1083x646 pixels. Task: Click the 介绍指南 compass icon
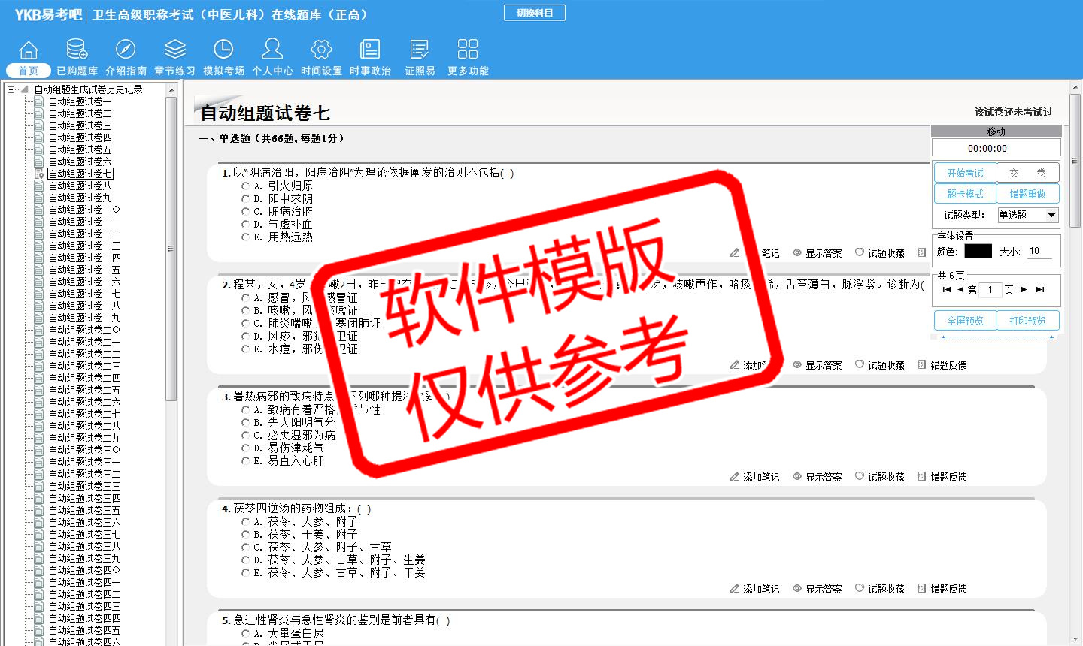(126, 50)
